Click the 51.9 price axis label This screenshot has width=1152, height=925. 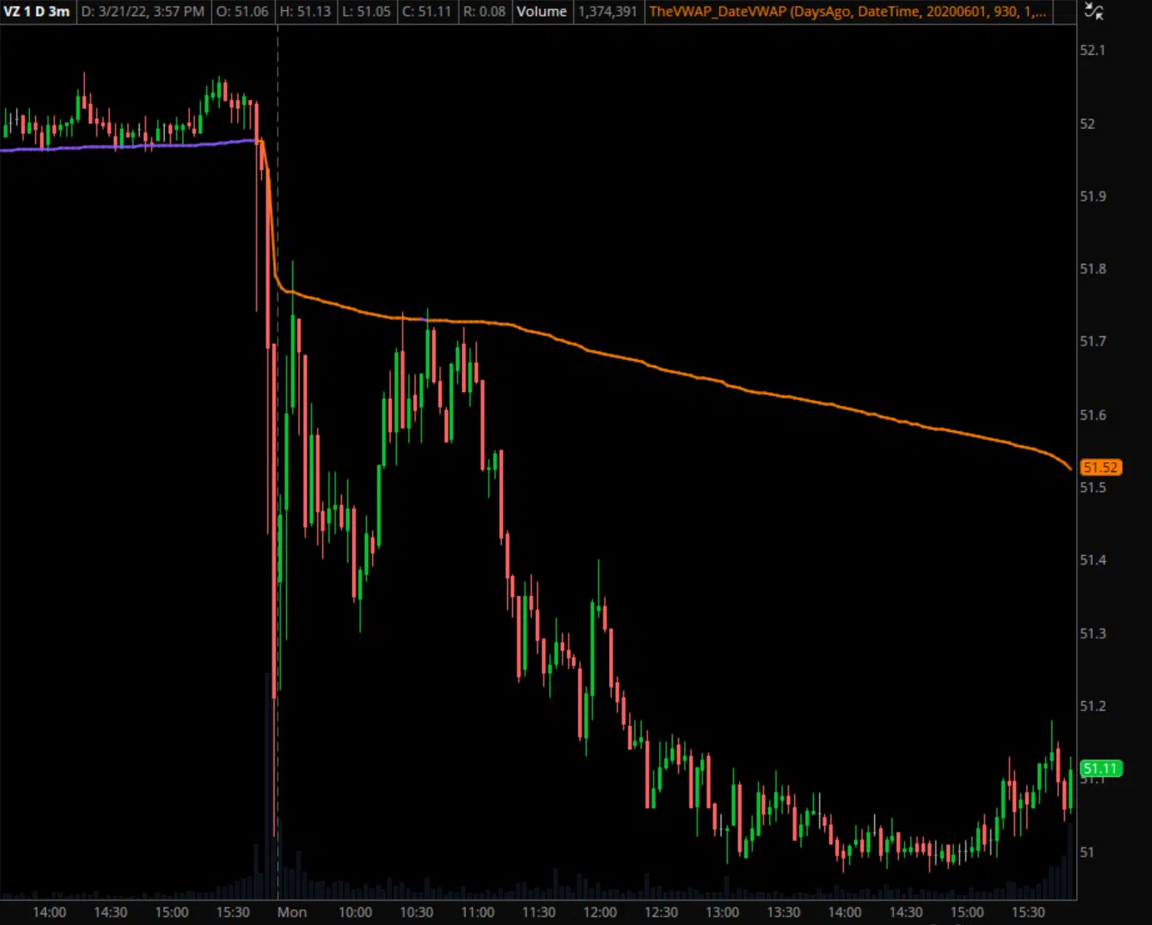[x=1092, y=196]
